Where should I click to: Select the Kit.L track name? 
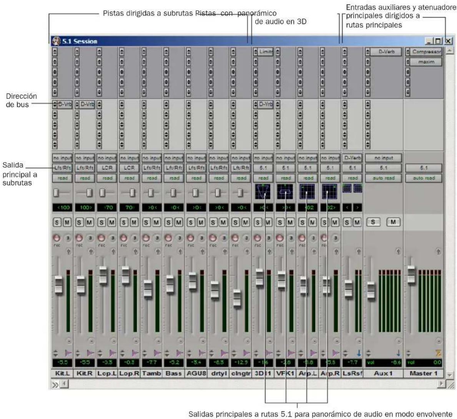(x=62, y=373)
